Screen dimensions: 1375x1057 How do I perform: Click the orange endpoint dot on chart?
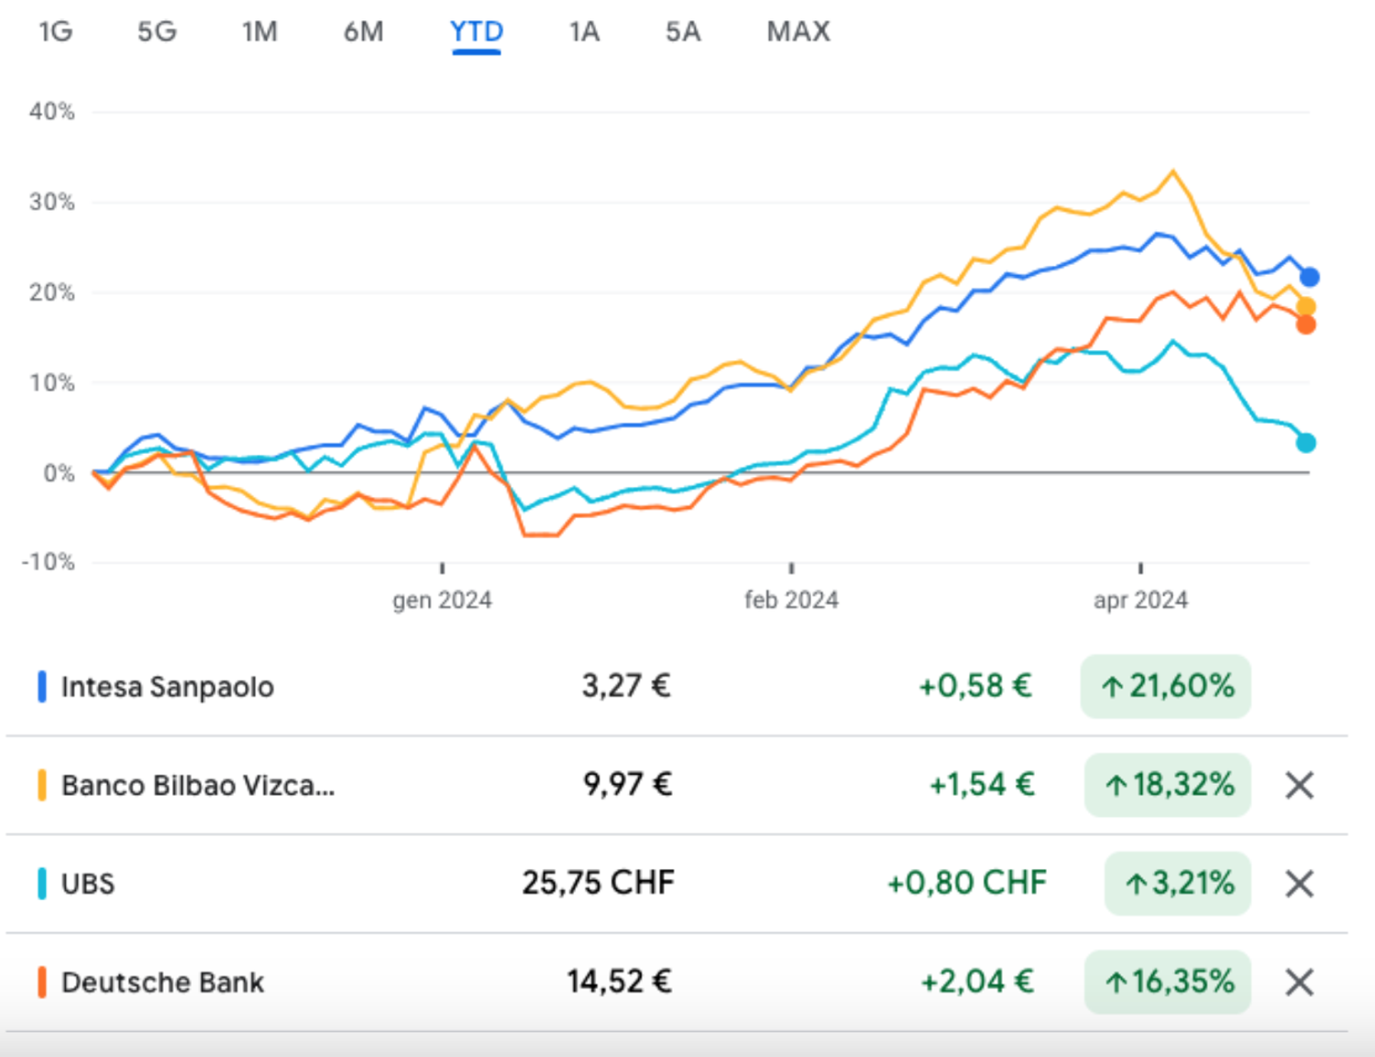[x=1306, y=325]
